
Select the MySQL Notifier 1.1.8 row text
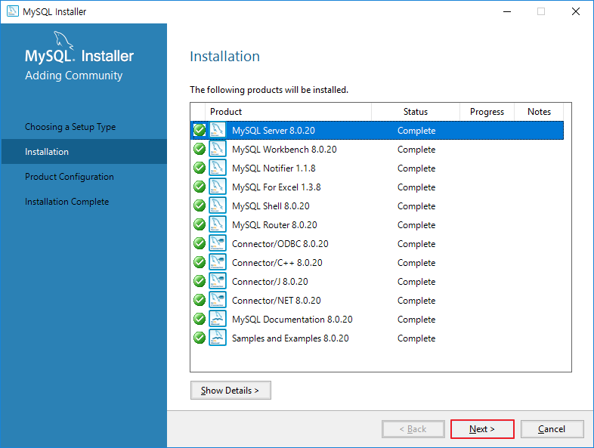point(274,168)
